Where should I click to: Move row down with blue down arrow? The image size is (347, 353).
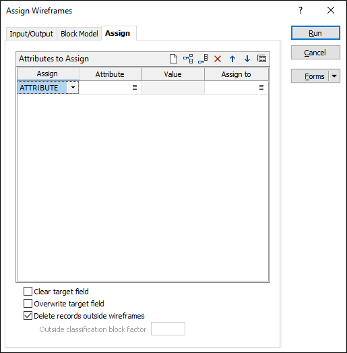click(x=247, y=59)
